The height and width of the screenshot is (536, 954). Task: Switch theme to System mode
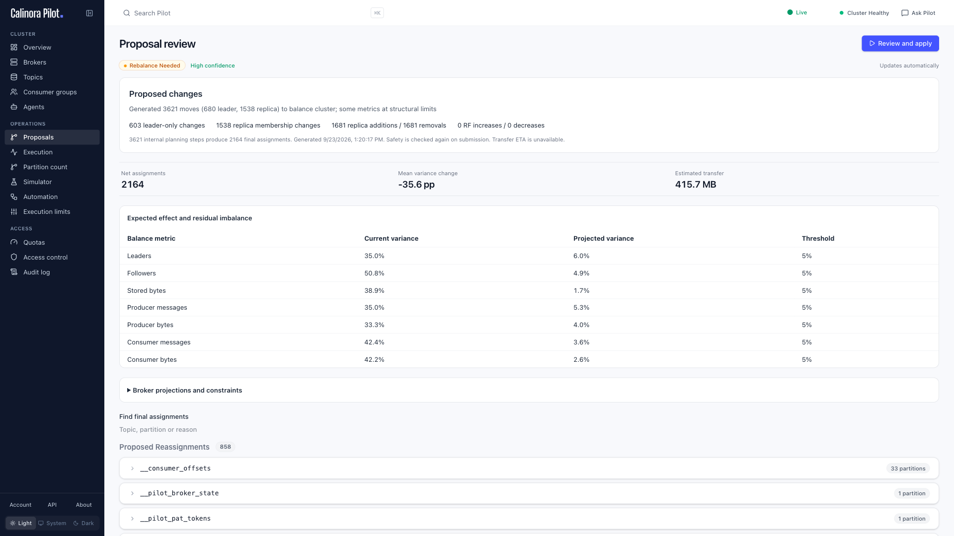click(x=52, y=523)
